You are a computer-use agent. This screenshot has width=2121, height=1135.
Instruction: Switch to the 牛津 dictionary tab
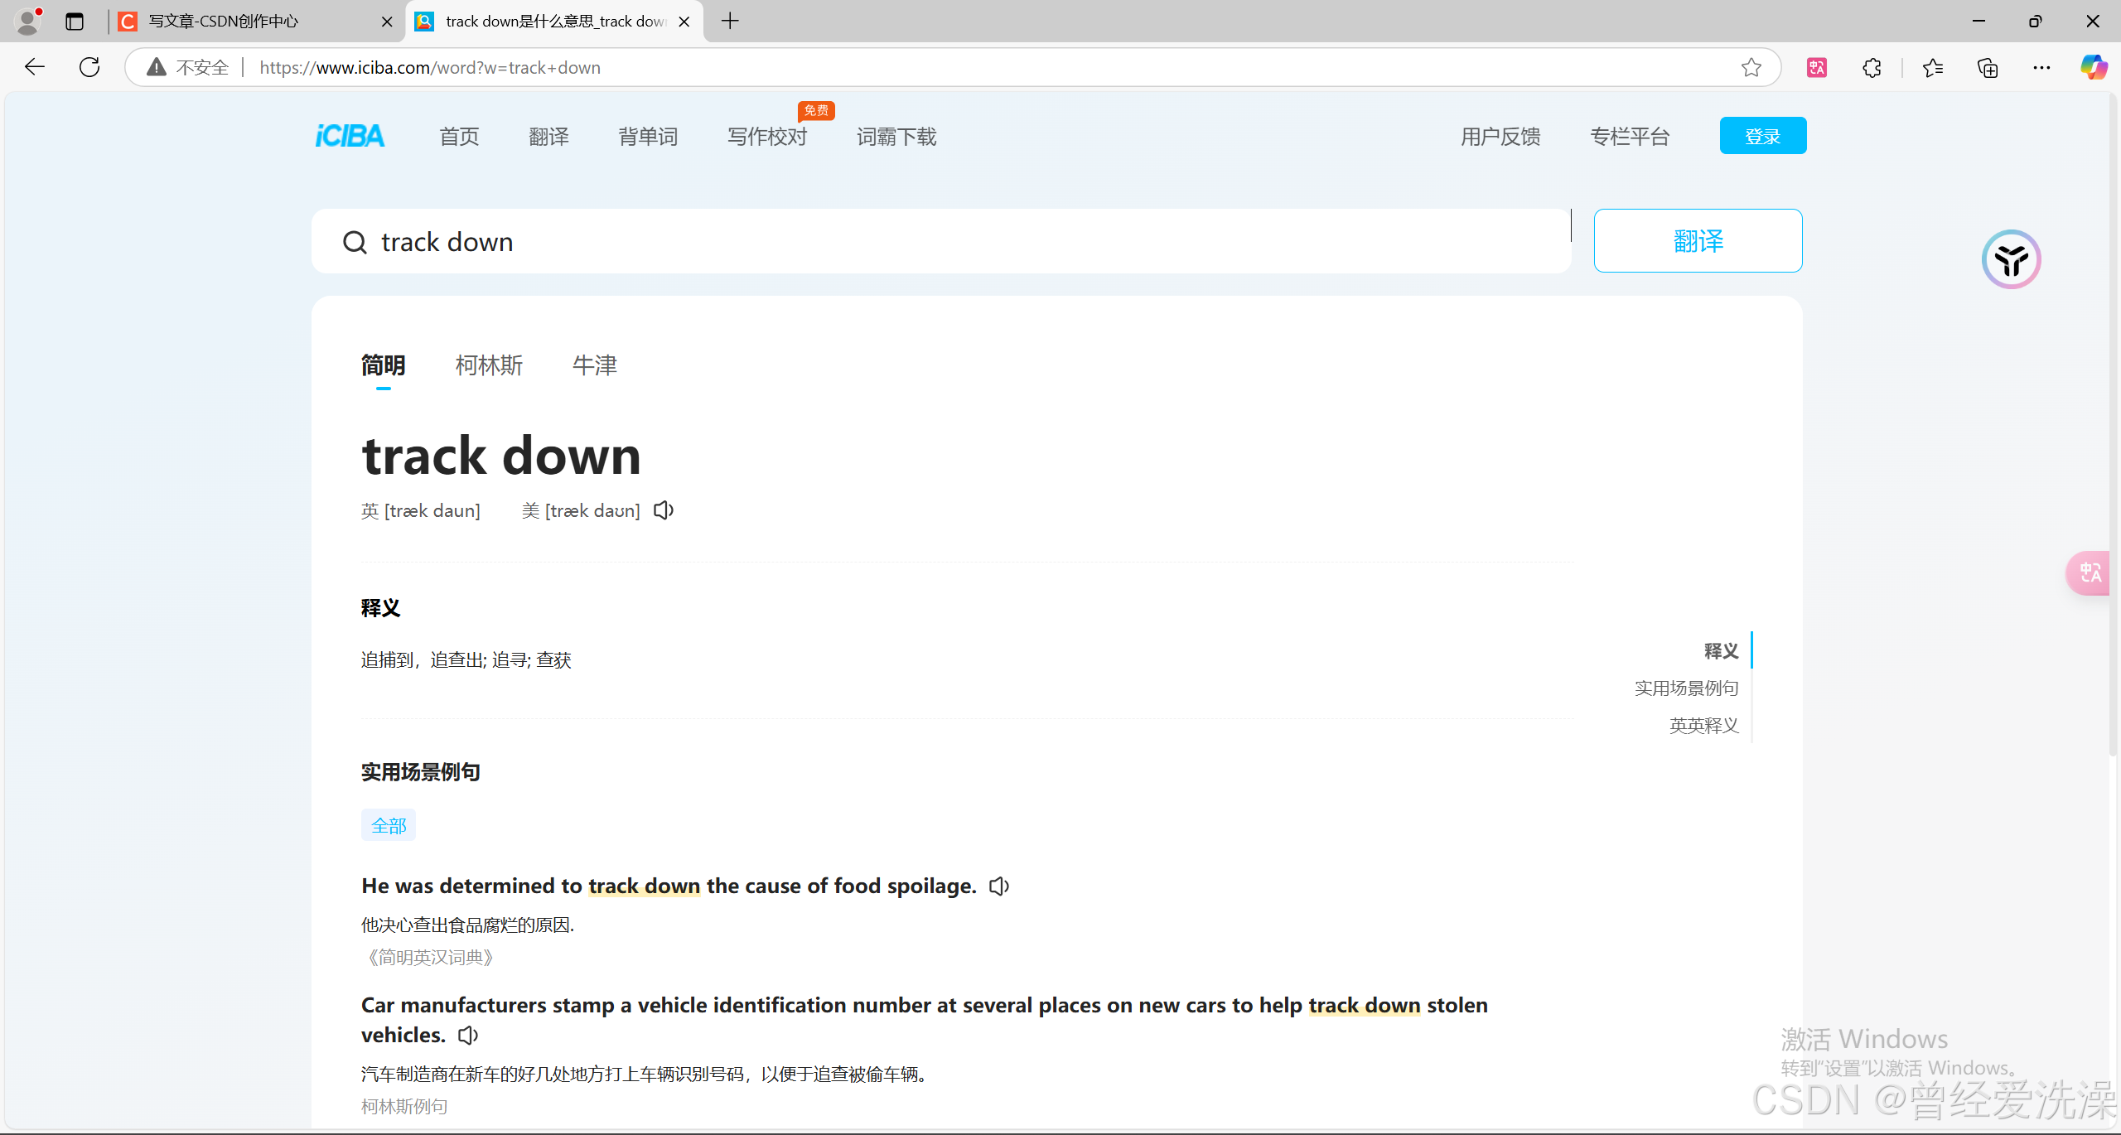(595, 365)
